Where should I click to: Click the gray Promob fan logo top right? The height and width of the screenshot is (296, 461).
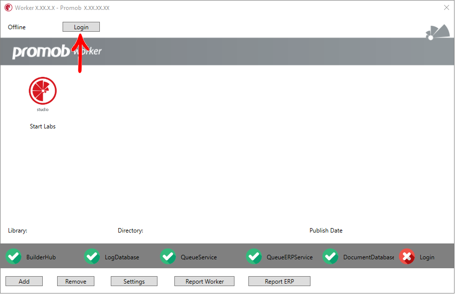click(438, 32)
